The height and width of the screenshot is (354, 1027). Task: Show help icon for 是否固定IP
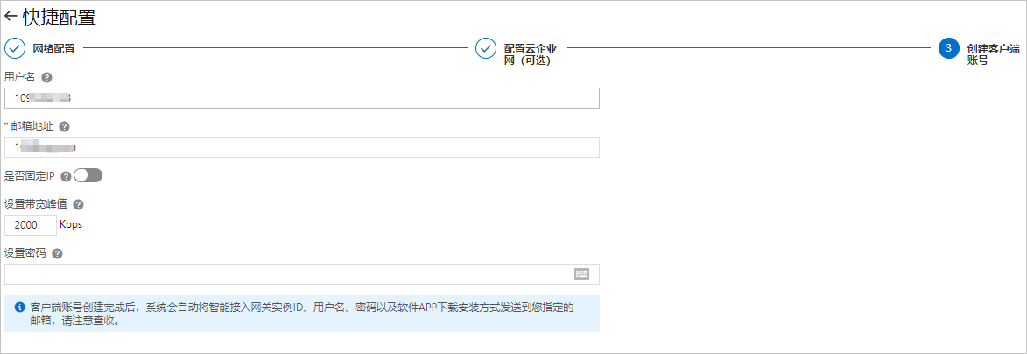[x=66, y=176]
